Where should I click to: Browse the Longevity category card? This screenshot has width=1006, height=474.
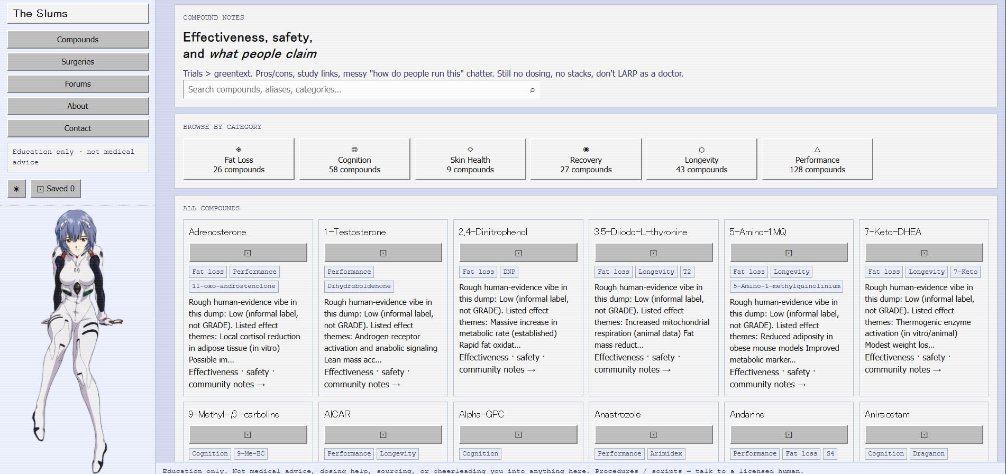point(701,159)
